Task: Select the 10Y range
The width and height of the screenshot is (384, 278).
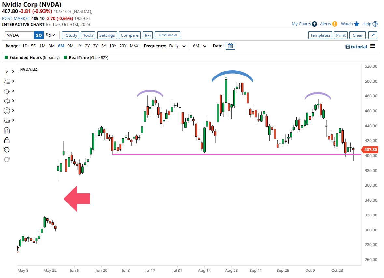Action: (113, 46)
